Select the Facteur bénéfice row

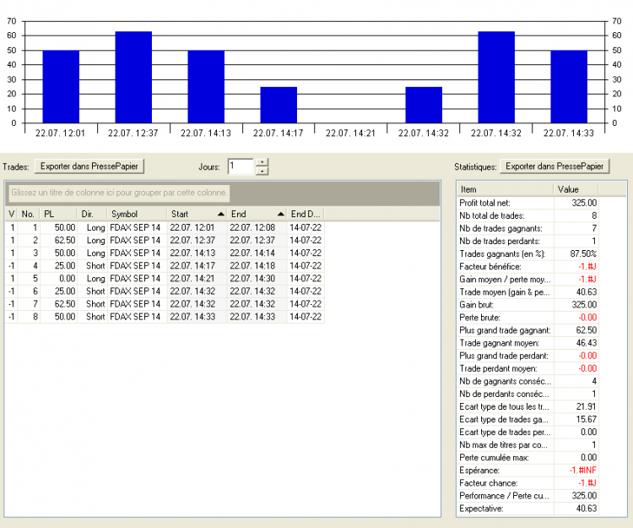pyautogui.click(x=527, y=267)
